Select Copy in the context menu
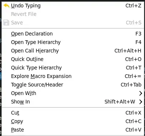Screen dimensions: 145x136 click(73, 121)
